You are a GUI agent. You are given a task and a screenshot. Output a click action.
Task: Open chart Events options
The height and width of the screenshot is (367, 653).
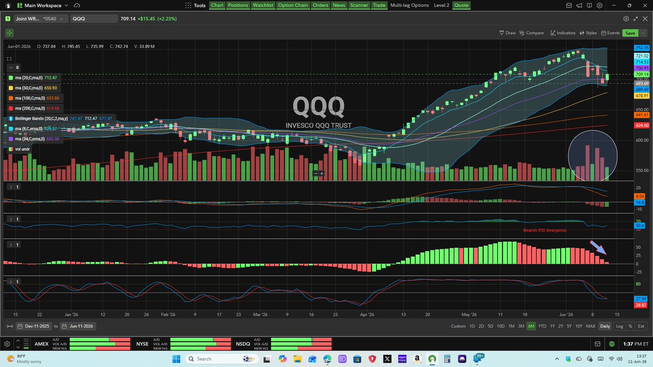611,33
